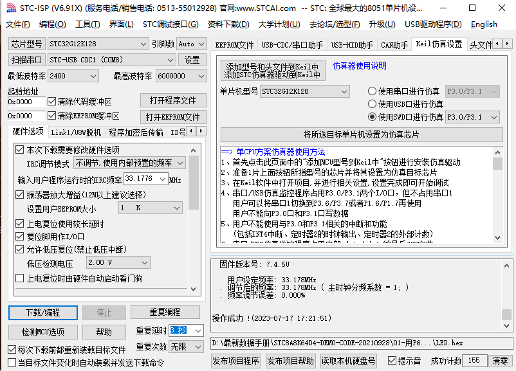Click 添加型号和头文件到Keil中 button

coord(273,70)
